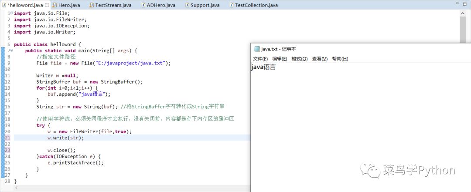Click the 'w.close();' line
This screenshot has height=192, width=471.
click(x=61, y=150)
